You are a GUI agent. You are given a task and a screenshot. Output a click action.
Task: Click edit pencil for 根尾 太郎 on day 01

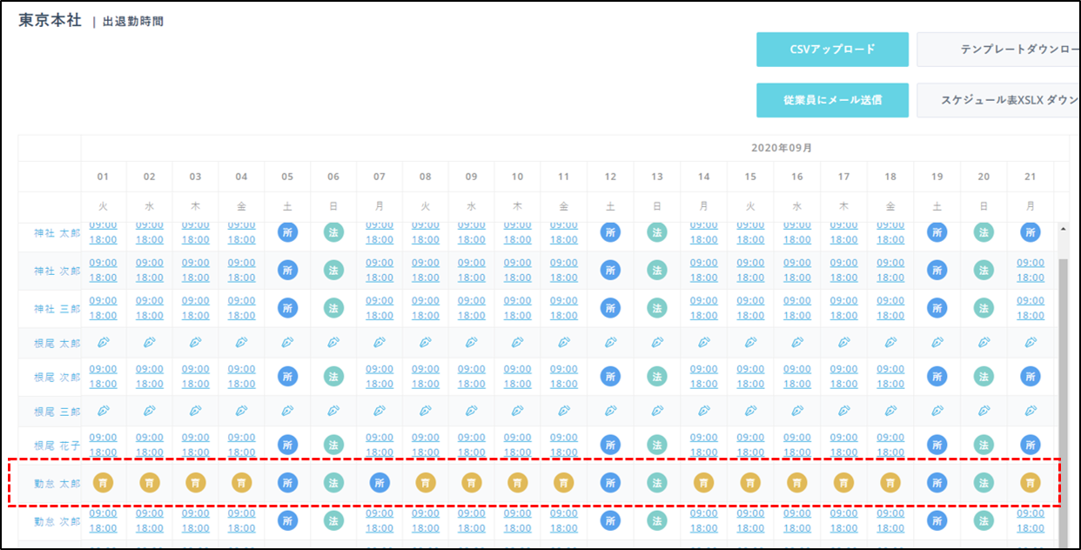(103, 343)
